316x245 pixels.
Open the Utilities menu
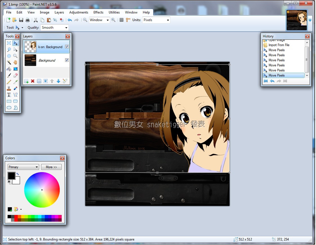[x=114, y=12]
